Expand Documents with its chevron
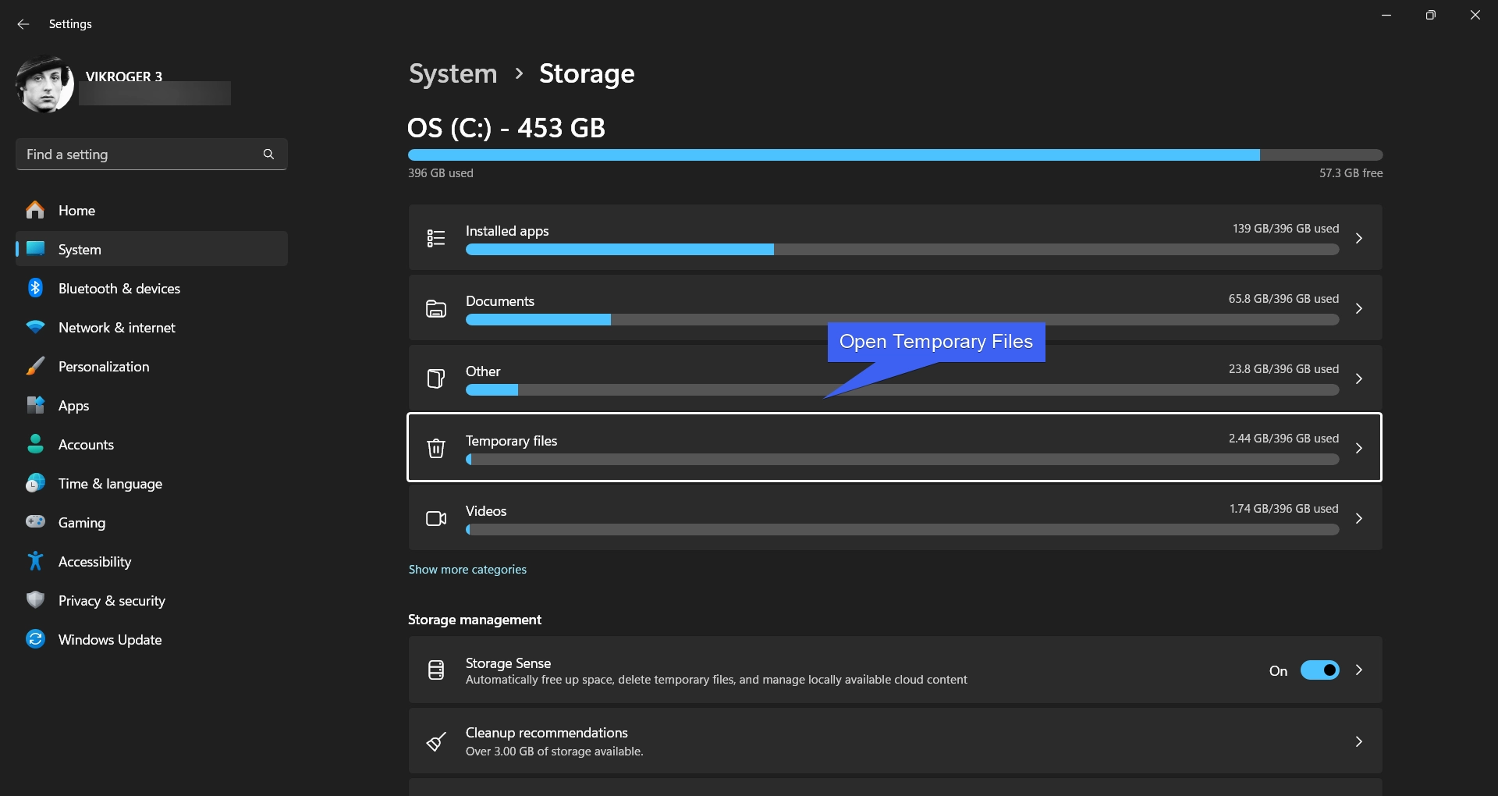 coord(1358,308)
